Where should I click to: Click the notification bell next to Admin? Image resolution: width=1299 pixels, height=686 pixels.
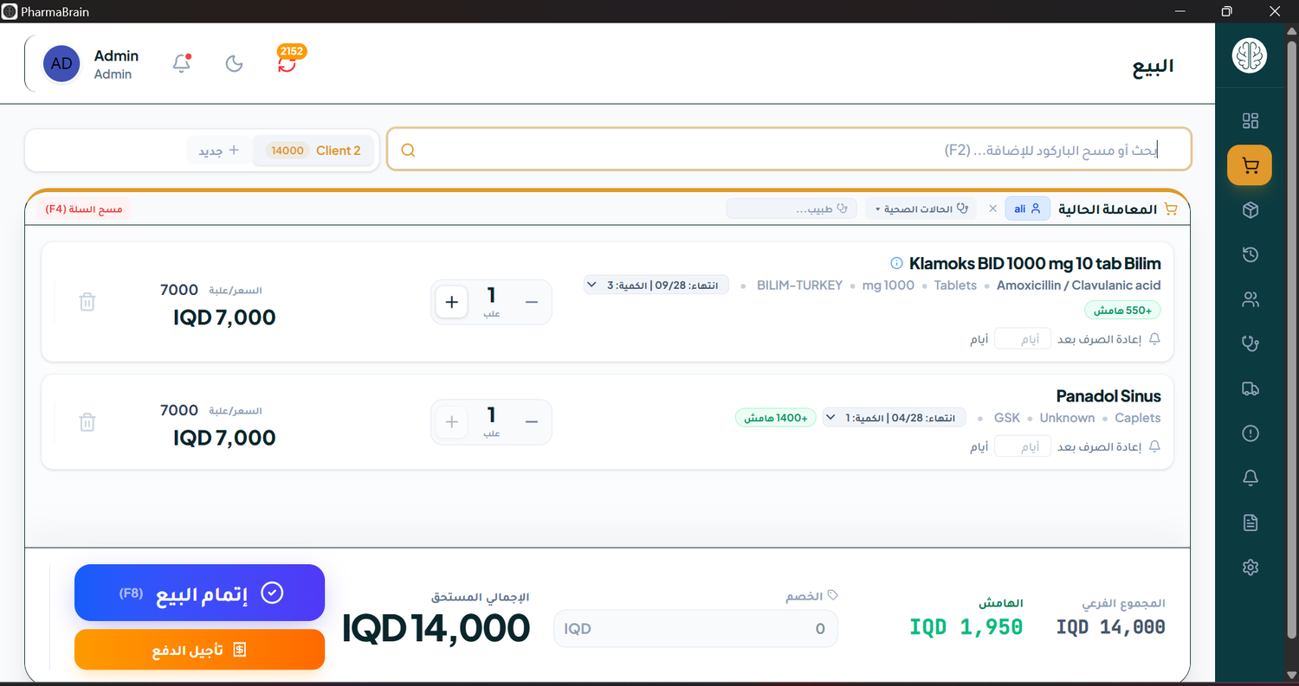tap(182, 63)
